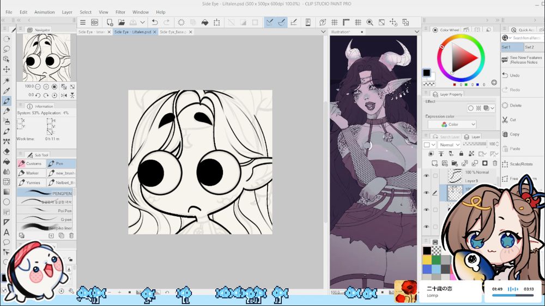
Task: Click the New layer folder icon
Action: click(x=455, y=163)
